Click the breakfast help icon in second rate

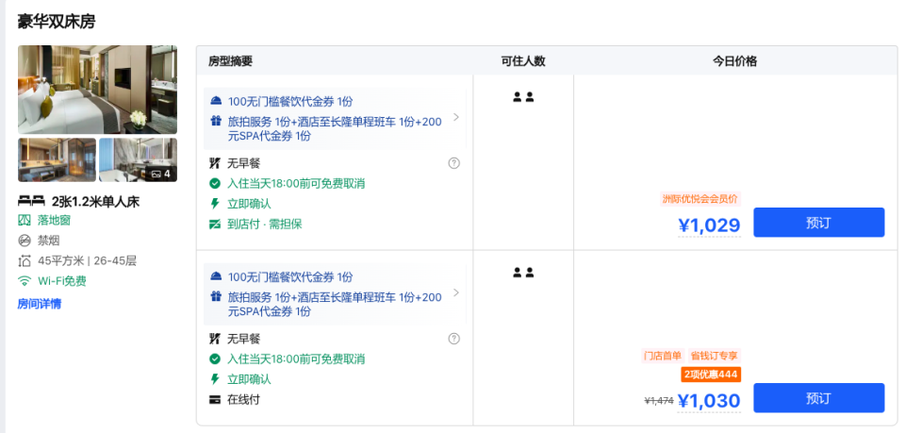[453, 339]
